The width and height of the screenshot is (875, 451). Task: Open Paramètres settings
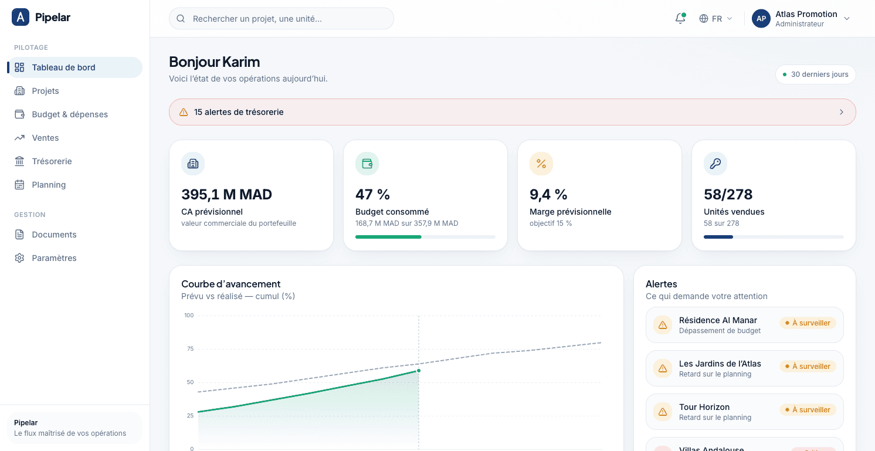pyautogui.click(x=75, y=258)
